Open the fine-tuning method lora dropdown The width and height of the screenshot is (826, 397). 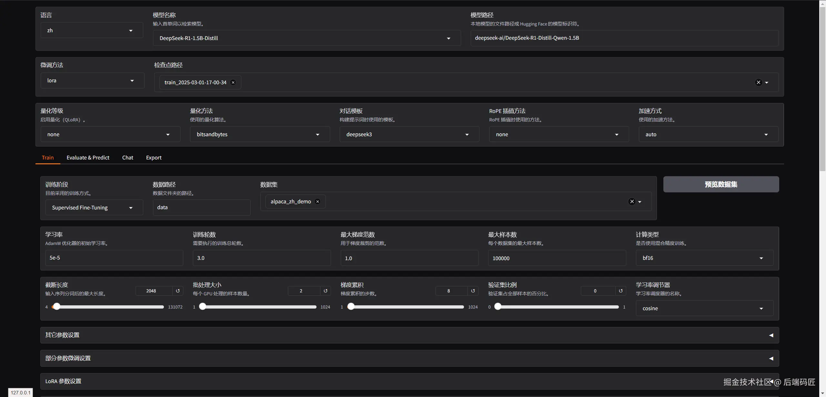92,81
